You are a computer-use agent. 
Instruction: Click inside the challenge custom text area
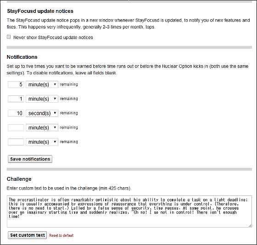[129, 212]
